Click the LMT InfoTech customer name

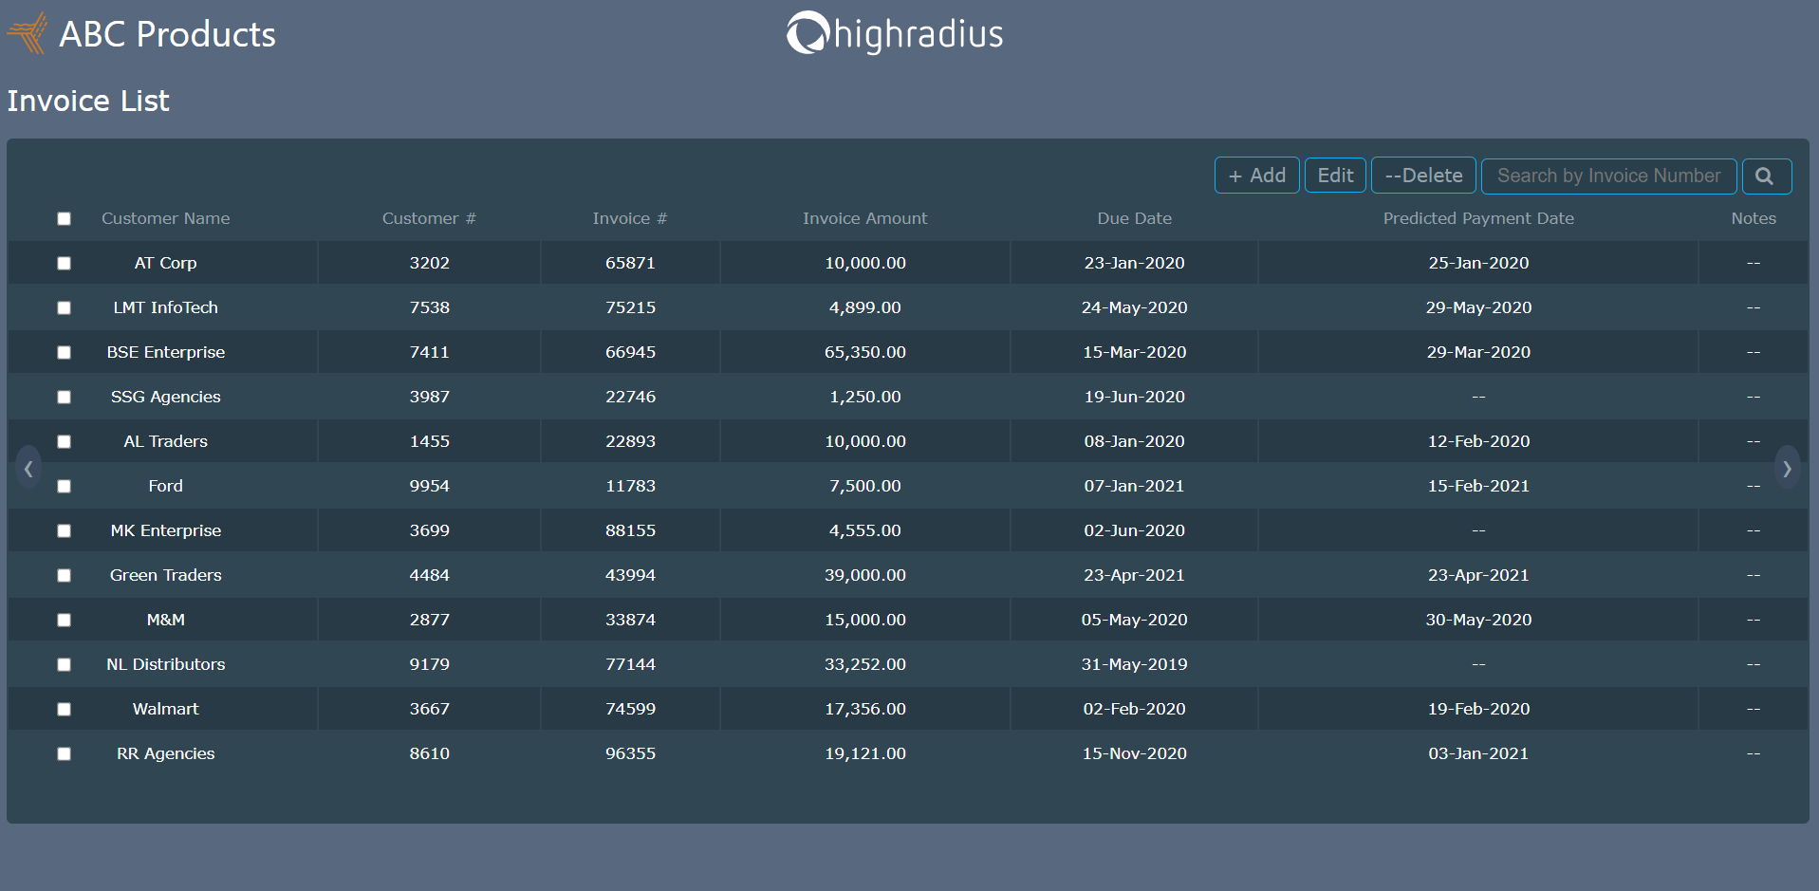pos(165,307)
